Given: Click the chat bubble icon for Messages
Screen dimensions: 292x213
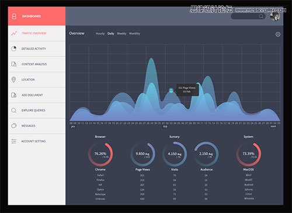Looking at the screenshot, I should coord(14,126).
